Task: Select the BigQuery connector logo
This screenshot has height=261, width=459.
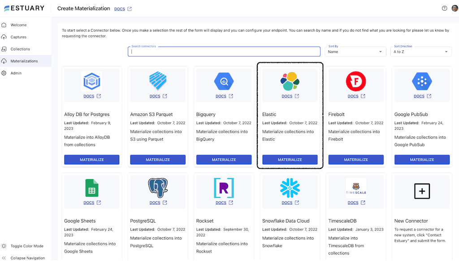Action: [x=224, y=82]
